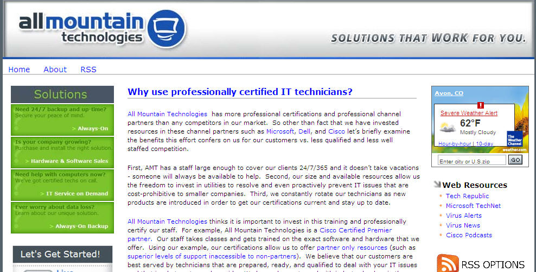Click All Mountain Technologies link in first paragraph
Viewport: 536px width, 272px height.
click(x=167, y=114)
